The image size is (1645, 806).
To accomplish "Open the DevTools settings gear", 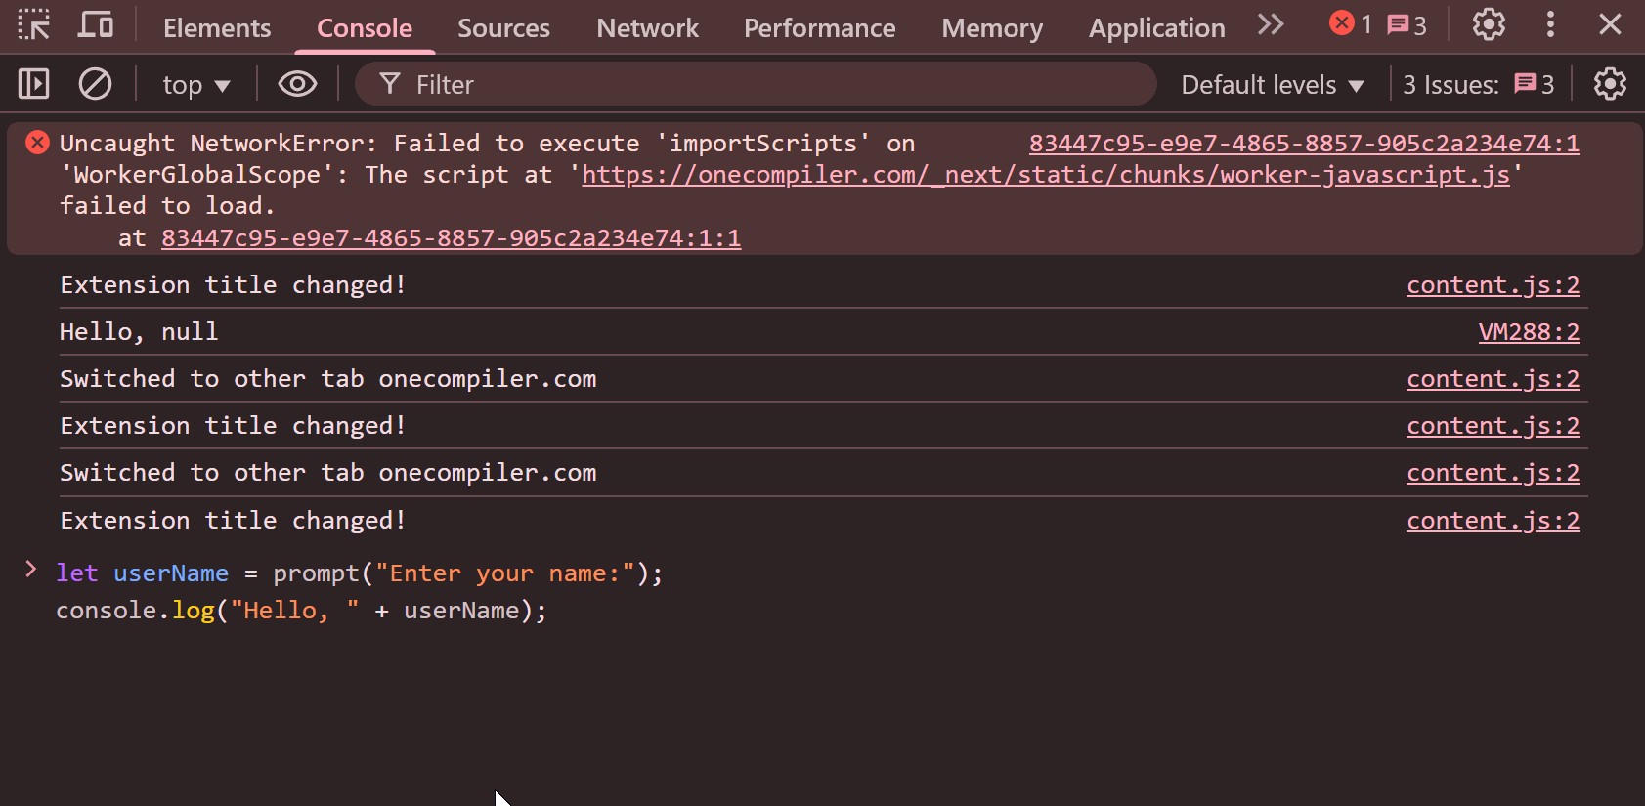I will (x=1488, y=25).
